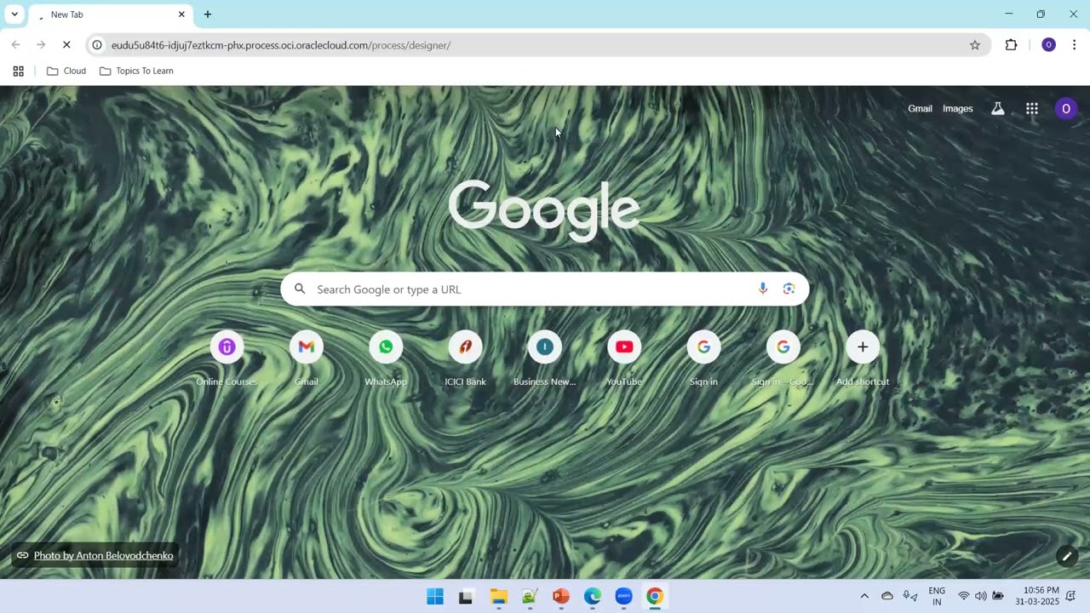Screen dimensions: 1090x613
Task: Click the Google search box
Action: coord(545,289)
